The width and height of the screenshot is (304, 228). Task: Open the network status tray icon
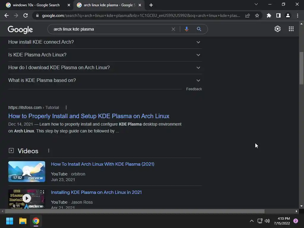click(x=260, y=221)
